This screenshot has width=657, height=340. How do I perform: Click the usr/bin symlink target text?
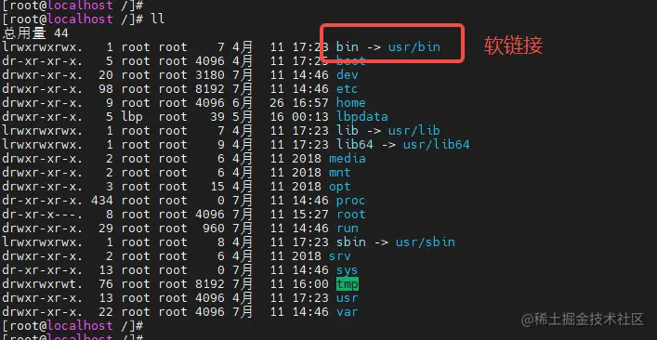pyautogui.click(x=414, y=46)
